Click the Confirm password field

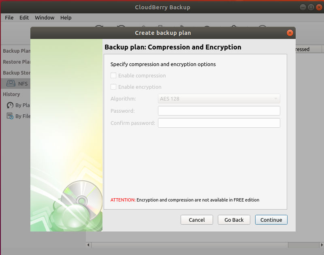[219, 122]
